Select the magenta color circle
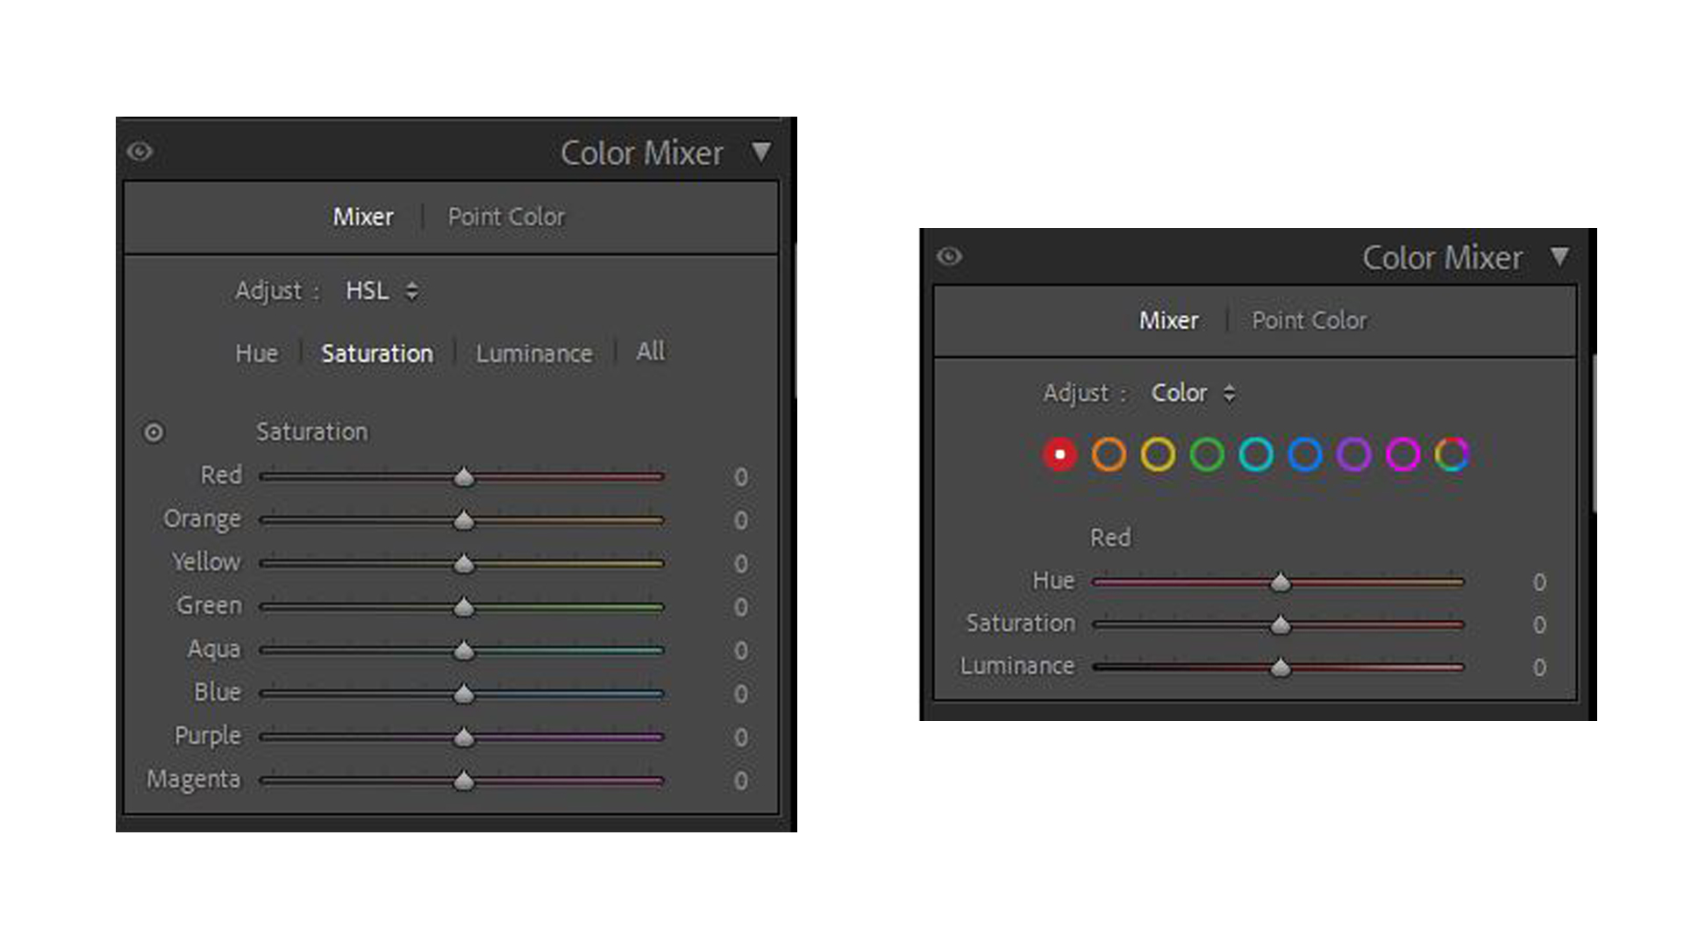The height and width of the screenshot is (949, 1684). click(1402, 454)
